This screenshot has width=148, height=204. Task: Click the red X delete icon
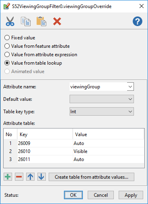pyautogui.click(x=57, y=21)
